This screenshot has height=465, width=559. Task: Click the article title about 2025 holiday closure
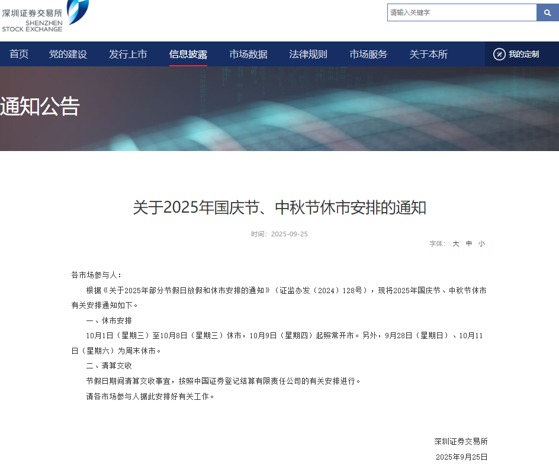pos(279,208)
